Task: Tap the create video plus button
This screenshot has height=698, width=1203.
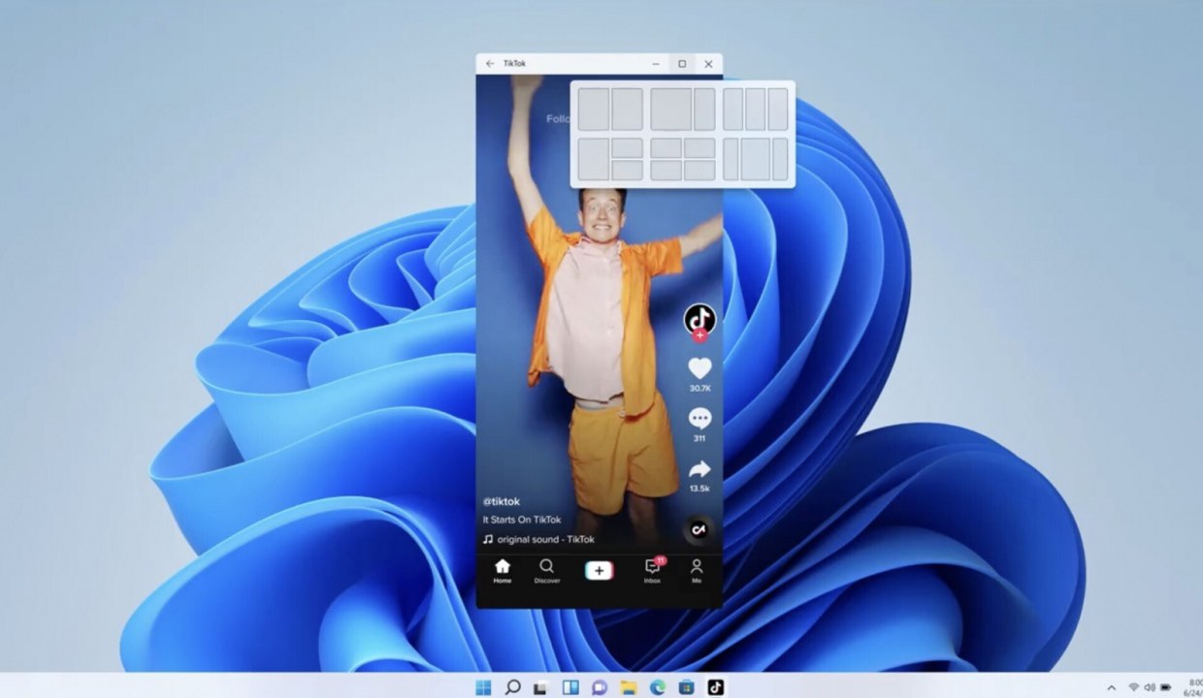Action: point(600,571)
